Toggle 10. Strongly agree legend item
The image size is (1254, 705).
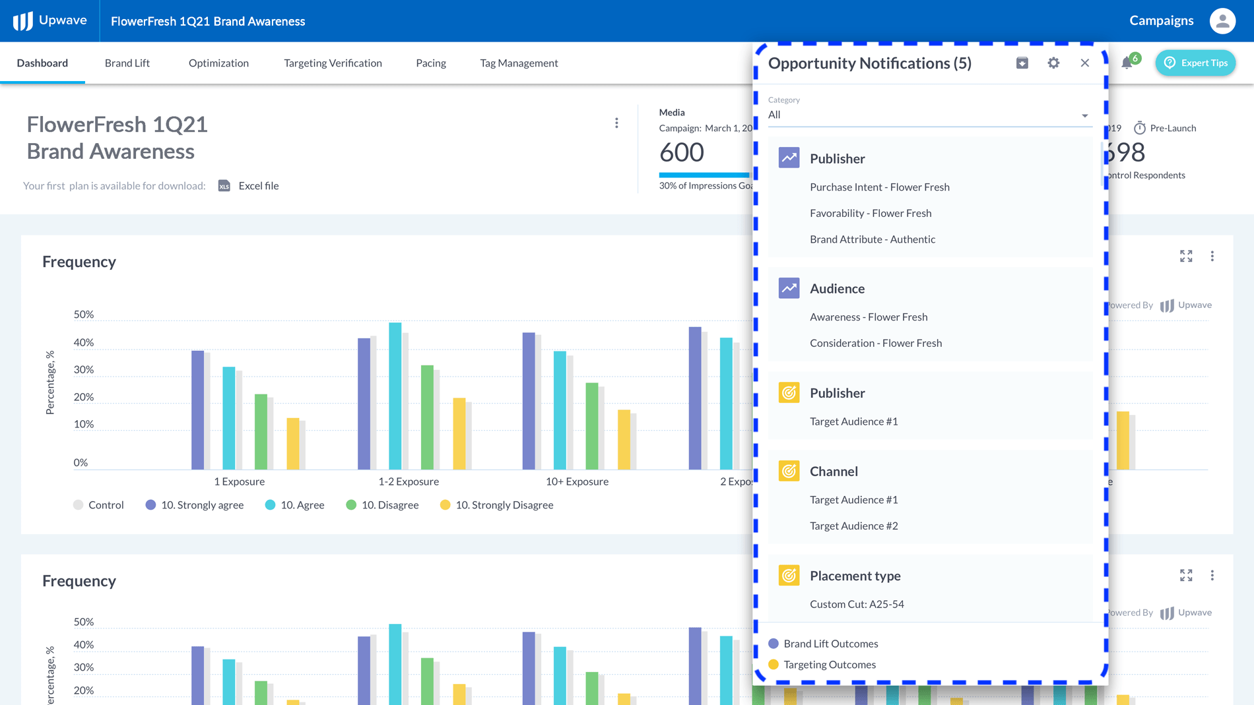195,505
